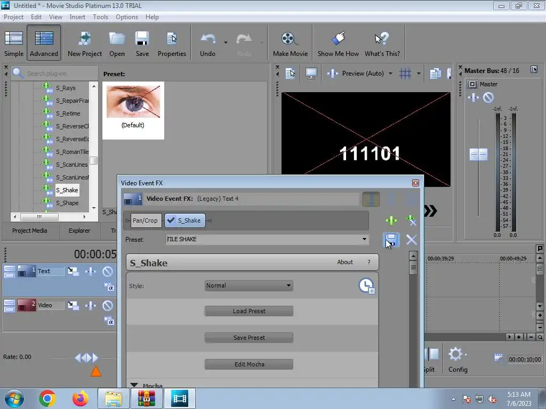
Task: Copy preview snapshot to clipboard
Action: pos(435,73)
